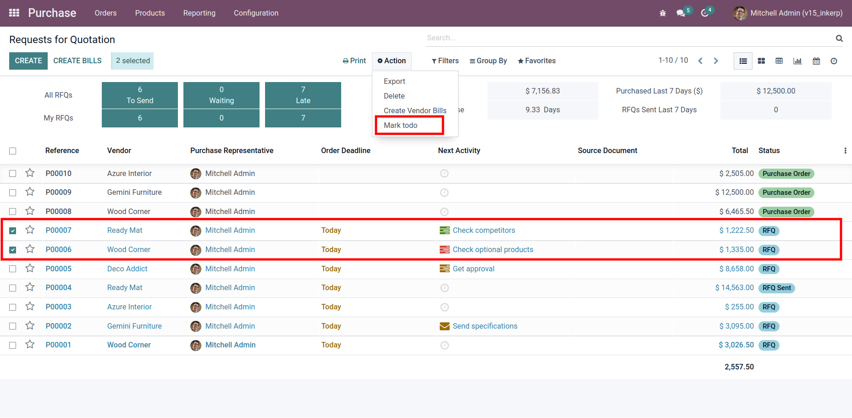Uncheck the P00007 row checkbox
The height and width of the screenshot is (418, 852).
[x=13, y=231]
